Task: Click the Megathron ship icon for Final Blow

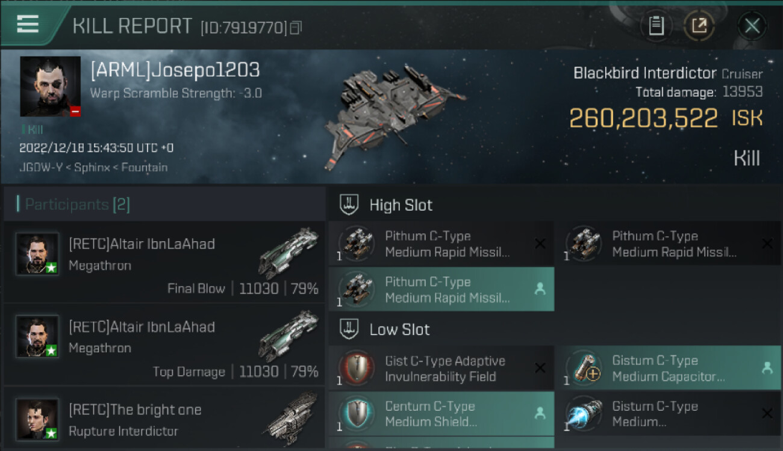Action: click(x=289, y=253)
